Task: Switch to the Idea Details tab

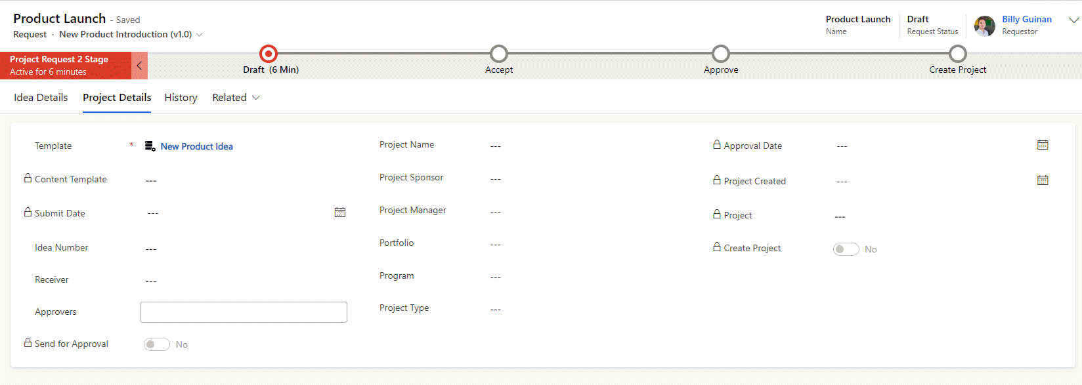Action: pos(41,98)
